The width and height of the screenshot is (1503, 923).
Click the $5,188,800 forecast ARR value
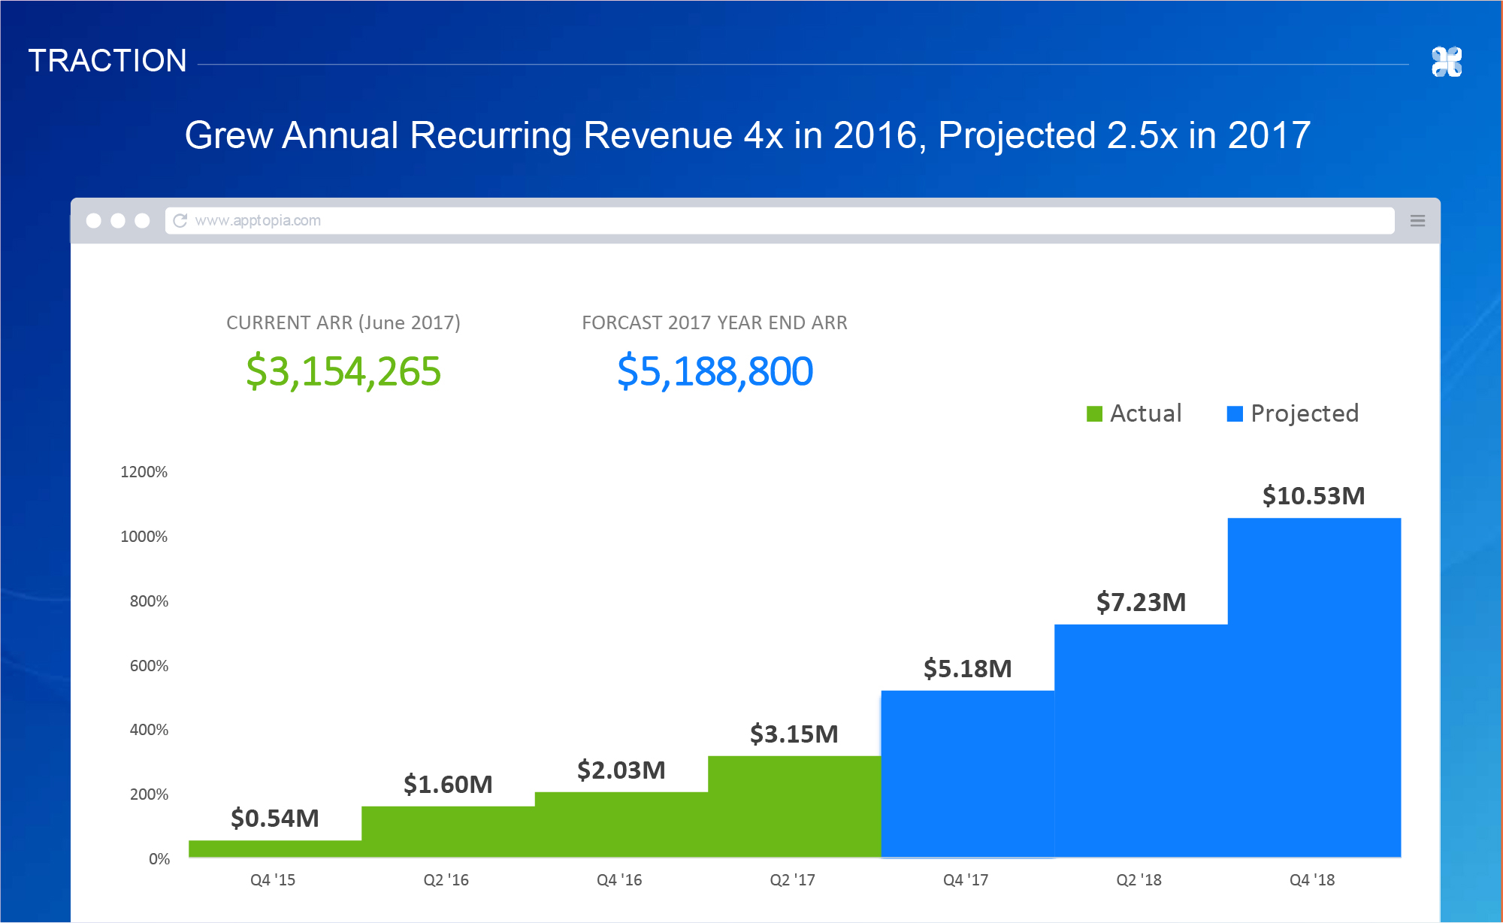(x=715, y=371)
